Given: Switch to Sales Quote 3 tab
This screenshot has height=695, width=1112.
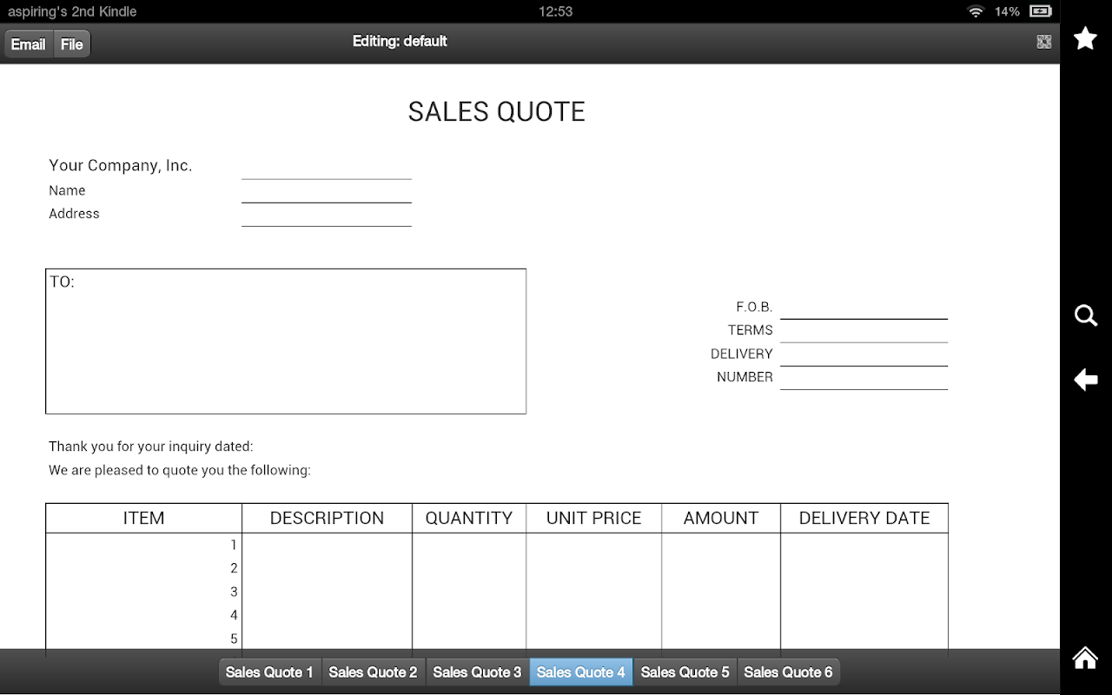Looking at the screenshot, I should click(x=478, y=672).
